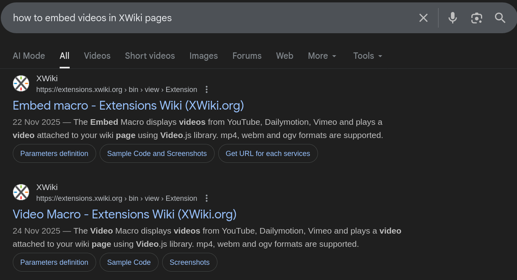Viewport: 517px width, 280px height.
Task: Open Screenshots chip under Video Macro
Action: click(x=189, y=262)
